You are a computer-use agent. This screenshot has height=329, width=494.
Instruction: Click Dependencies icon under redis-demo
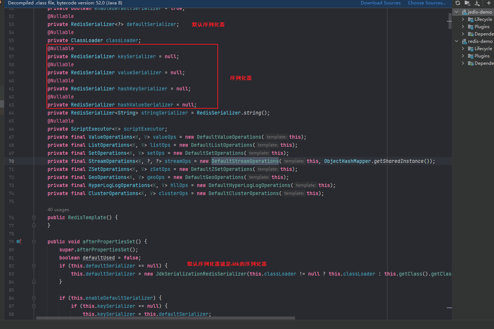[471, 63]
